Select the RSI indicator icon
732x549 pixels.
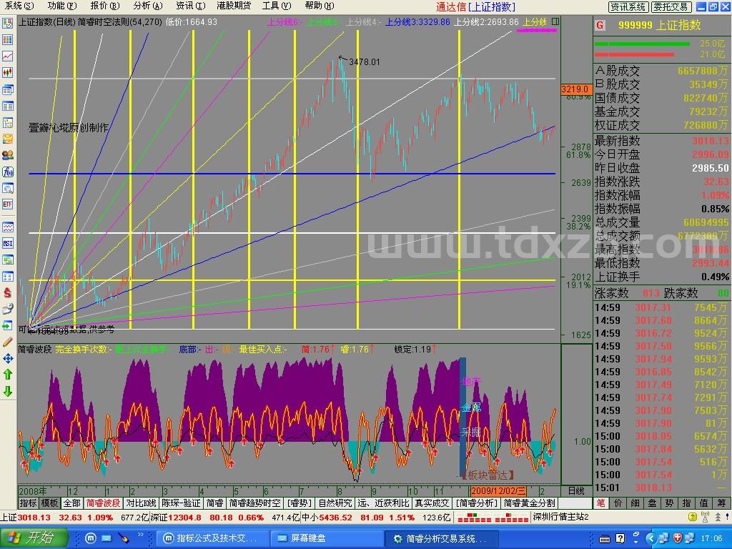click(7, 243)
